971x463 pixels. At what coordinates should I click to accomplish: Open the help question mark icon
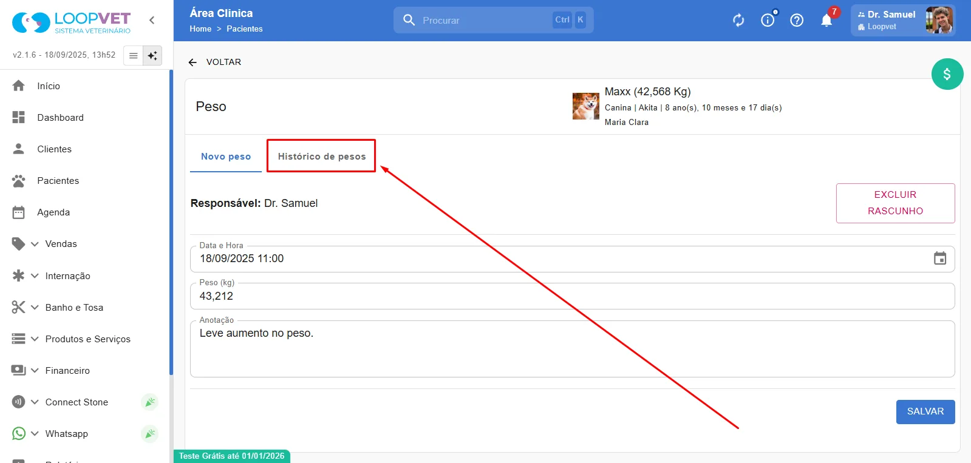[797, 20]
